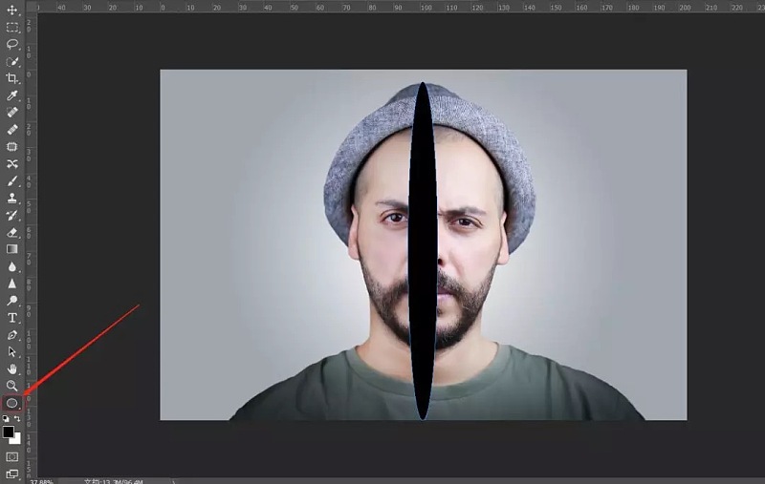Select the Lasso tool
This screenshot has height=484, width=765.
point(11,44)
